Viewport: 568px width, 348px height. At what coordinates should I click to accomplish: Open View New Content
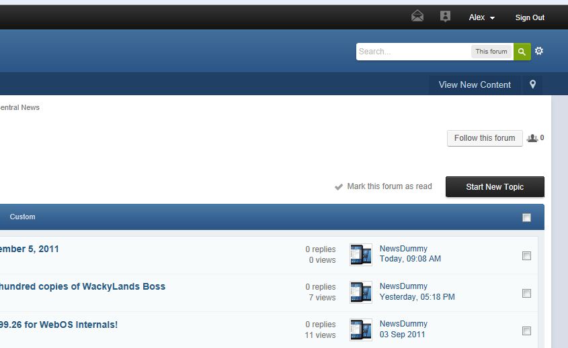[475, 84]
